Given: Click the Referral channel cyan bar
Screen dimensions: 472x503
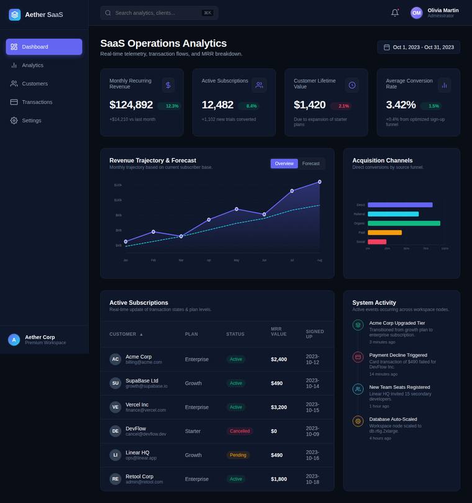Looking at the screenshot, I should click(393, 214).
